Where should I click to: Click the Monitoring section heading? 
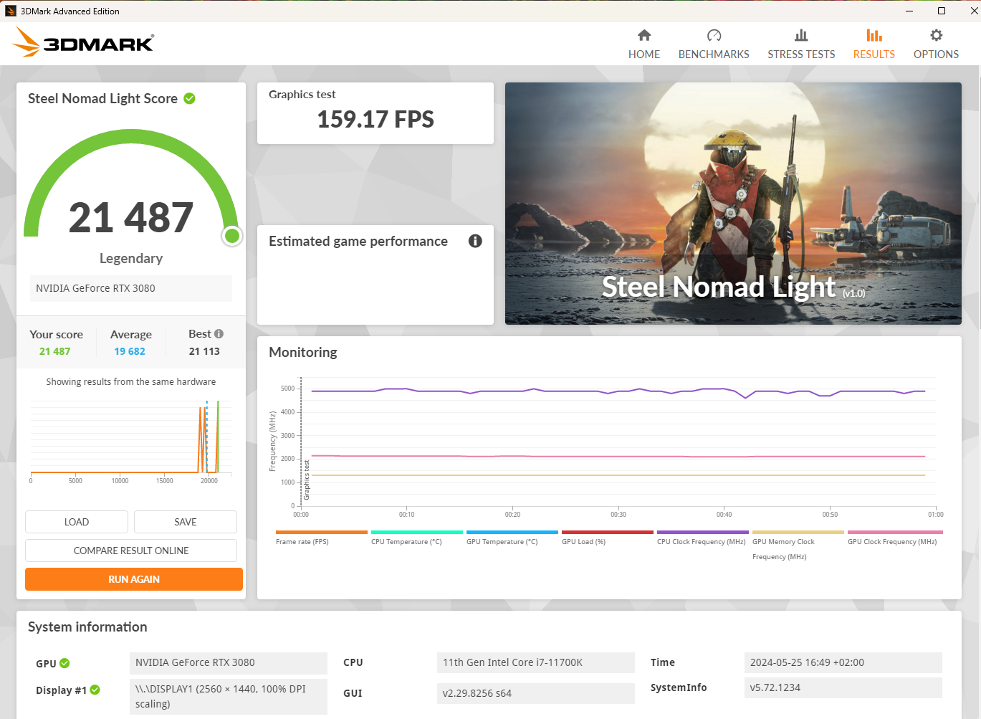[x=303, y=352]
